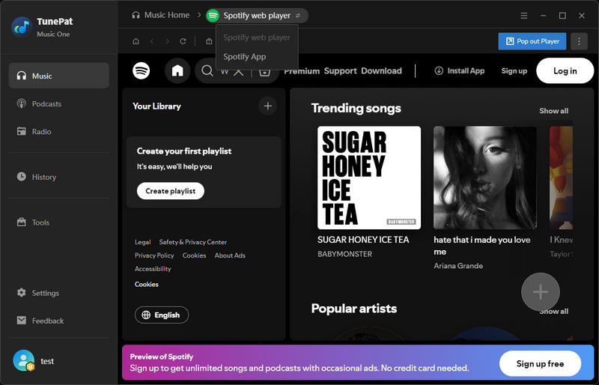Expand the Spotify web player source dropdown
Viewport: 599px width, 385px height.
tap(257, 16)
